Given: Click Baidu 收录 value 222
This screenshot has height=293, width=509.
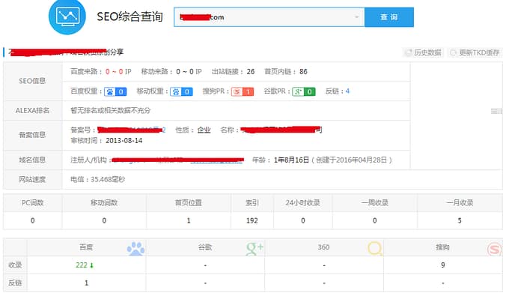Looking at the screenshot, I should tap(82, 265).
